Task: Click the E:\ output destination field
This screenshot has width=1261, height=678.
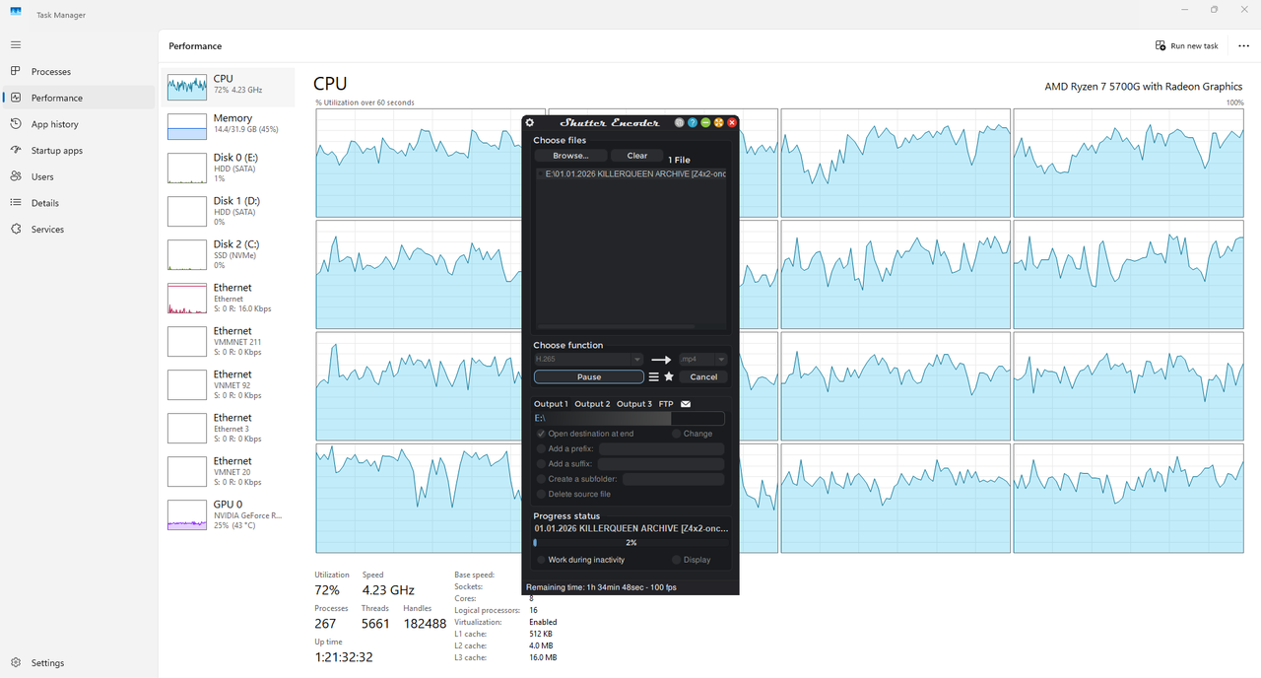Action: (629, 419)
